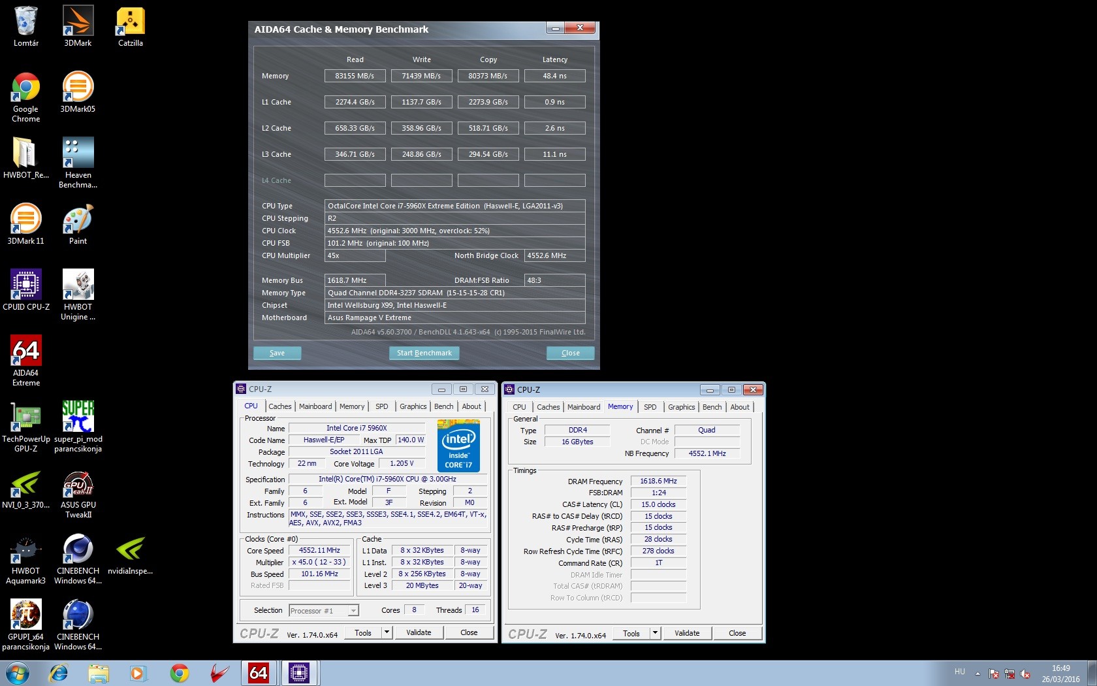Select CPU tab in right CPU-Z
The width and height of the screenshot is (1097, 686).
click(x=519, y=407)
